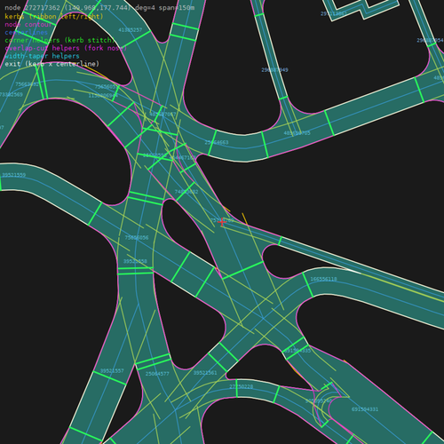Image resolution: width=444 pixels, height=444 pixels.
Task: Click legend entry 'corner helpers (kerb stitch)'
Action: (59, 40)
